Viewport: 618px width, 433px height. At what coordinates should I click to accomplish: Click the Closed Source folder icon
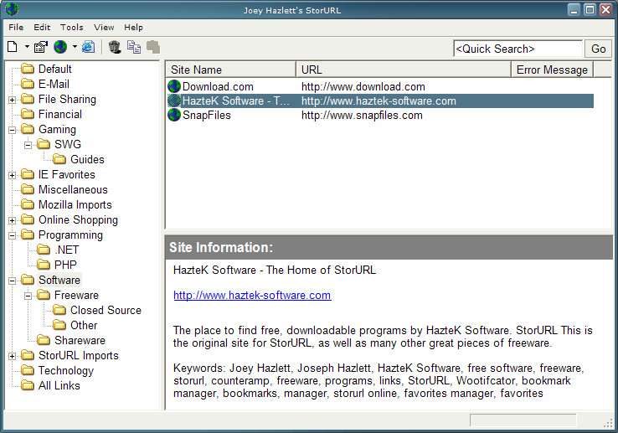pos(59,311)
